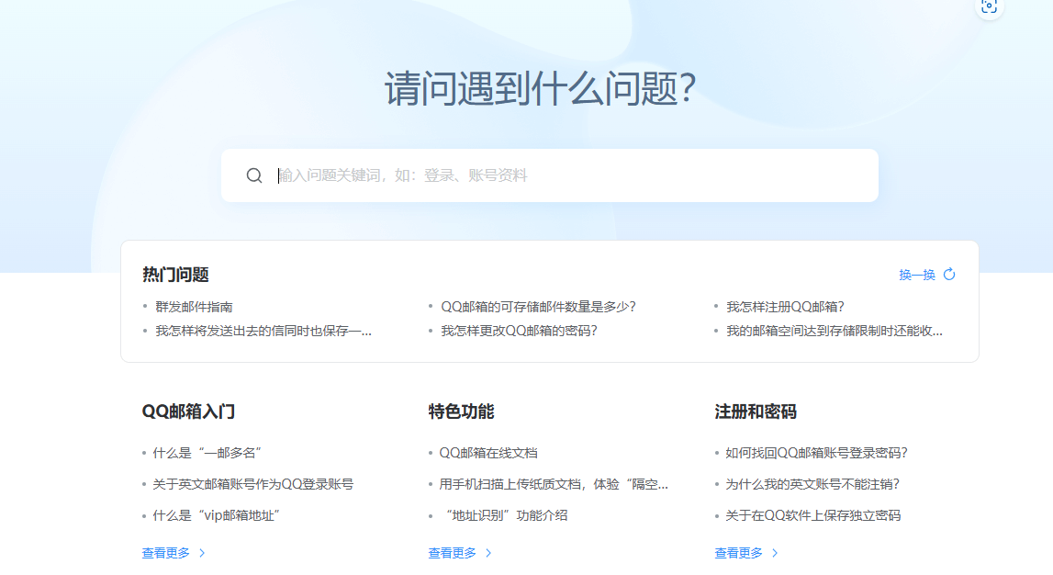1053x575 pixels.
Task: Open 如何找回QQ邮箱账号登录密码 article
Action: tap(816, 453)
